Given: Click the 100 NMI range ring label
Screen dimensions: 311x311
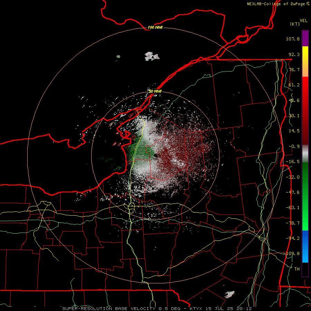Looking at the screenshot, I should click(155, 27).
